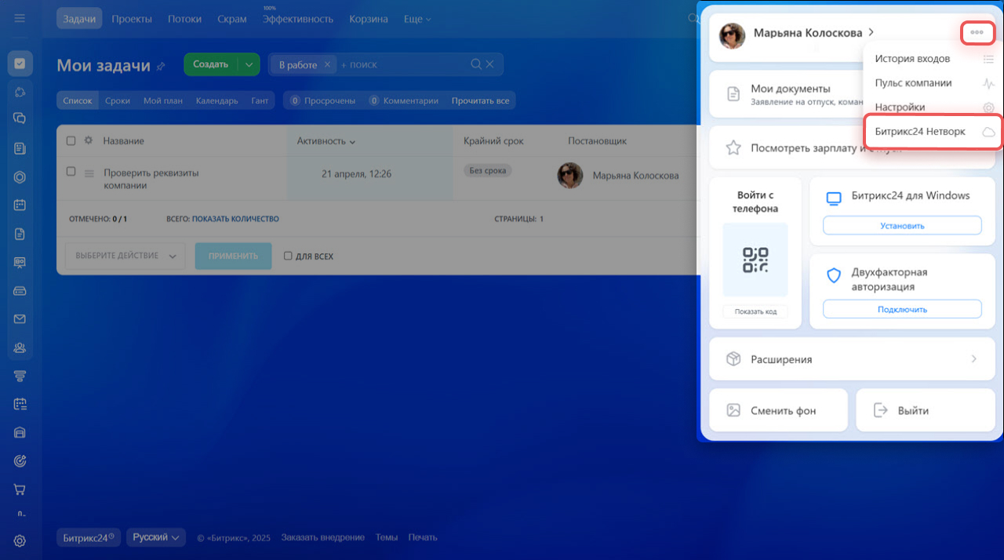Pin the Мои задачи page
Viewport: 1004px width, 560px height.
161,67
